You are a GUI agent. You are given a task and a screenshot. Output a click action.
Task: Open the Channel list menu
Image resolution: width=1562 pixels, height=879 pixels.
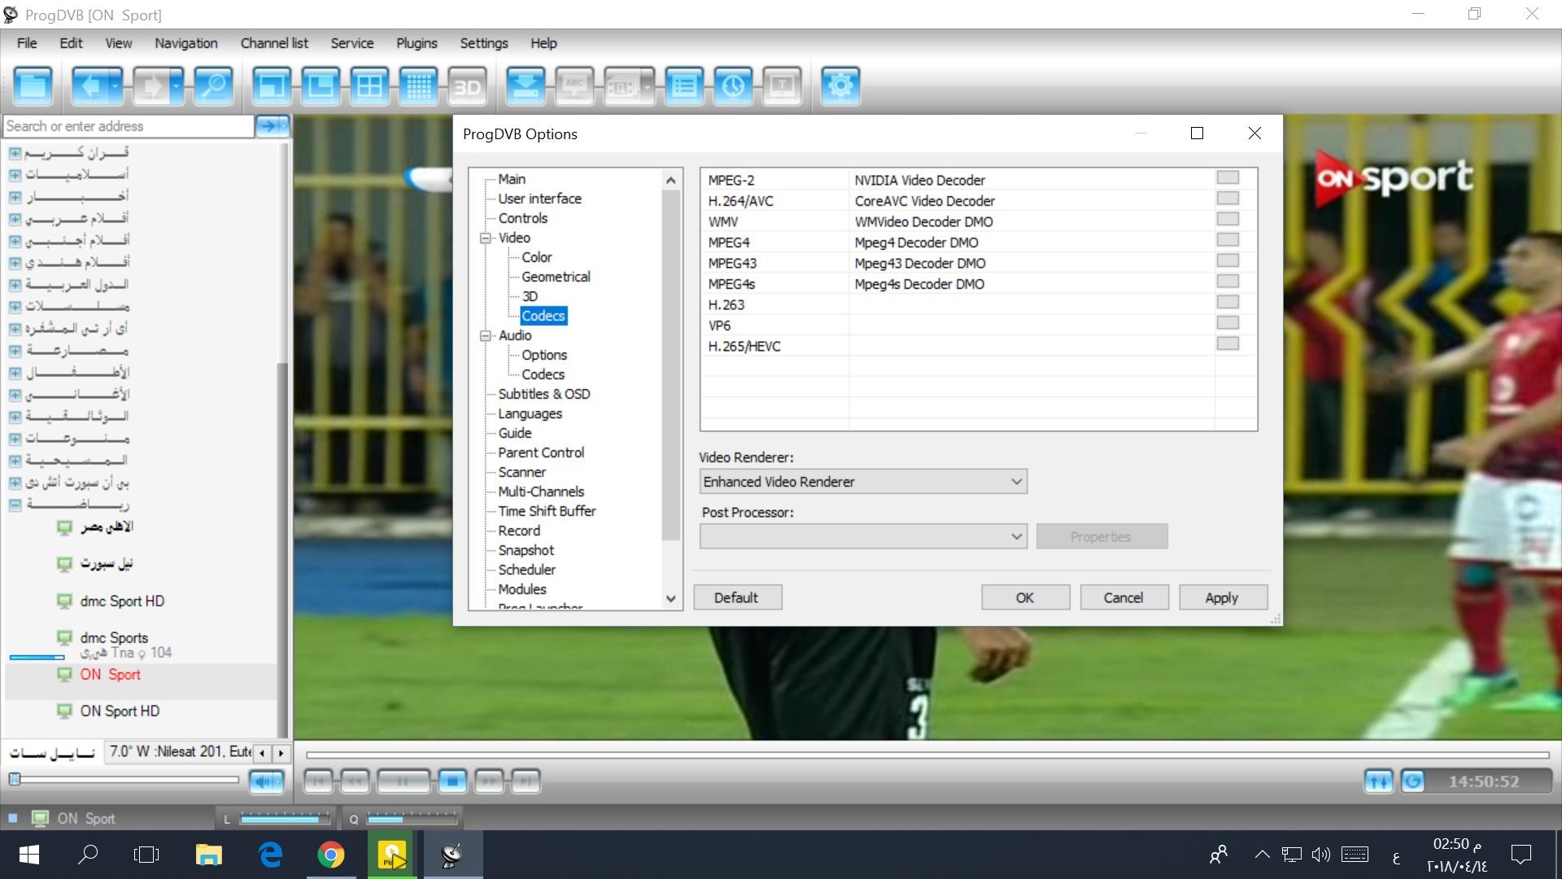coord(274,43)
